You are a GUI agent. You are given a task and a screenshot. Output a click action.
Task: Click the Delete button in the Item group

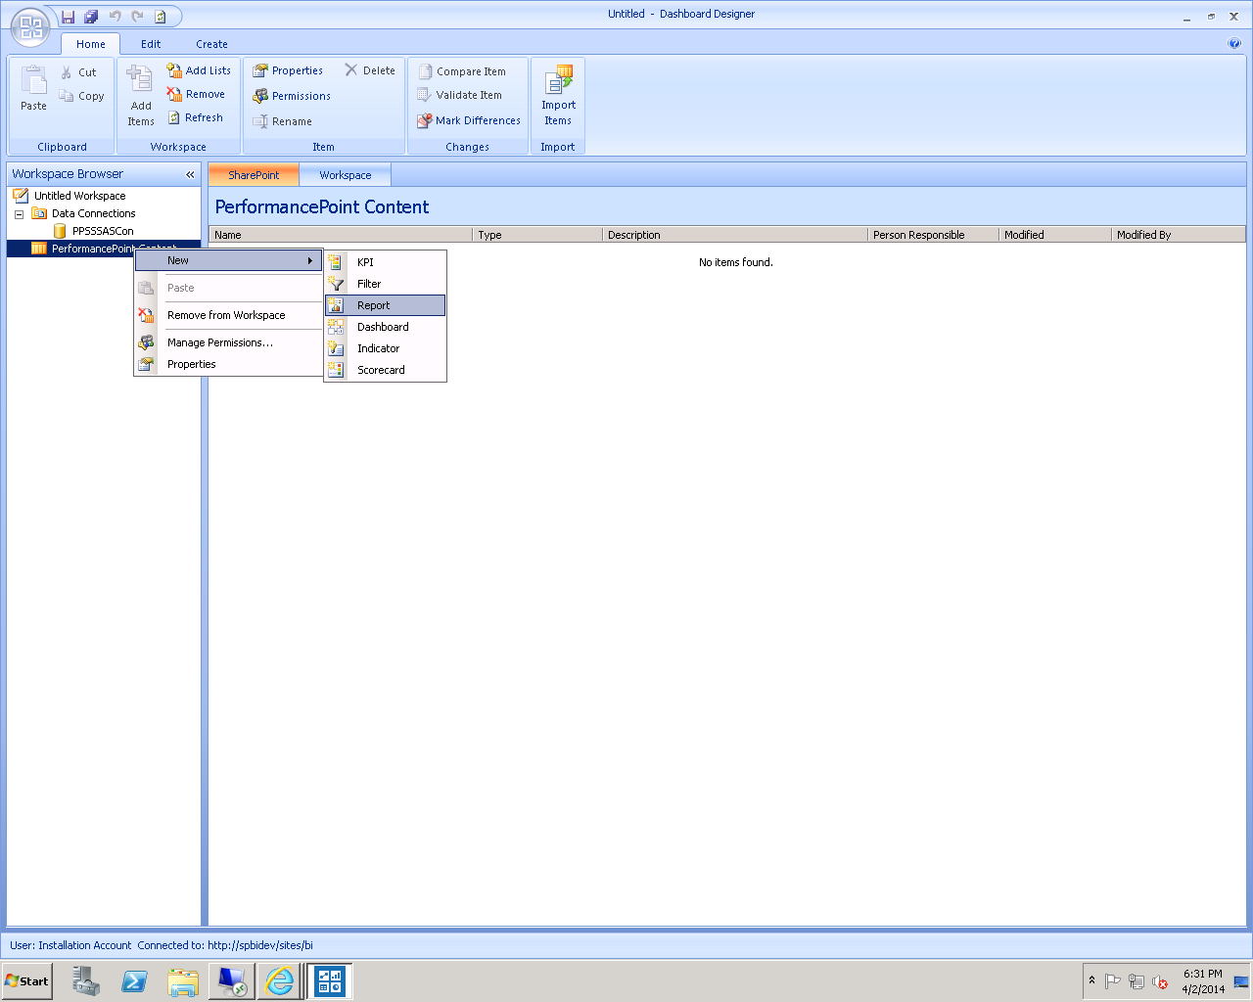coord(368,70)
